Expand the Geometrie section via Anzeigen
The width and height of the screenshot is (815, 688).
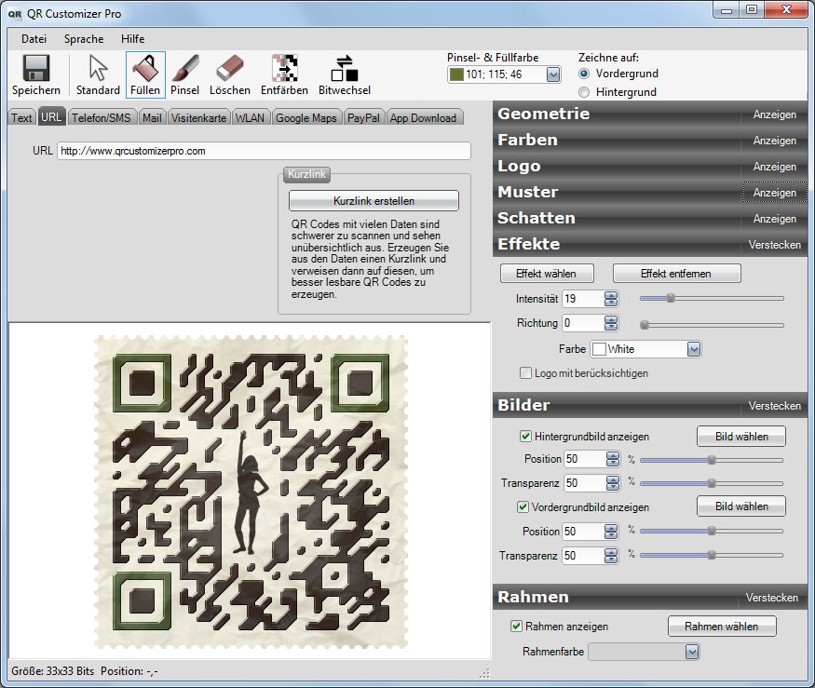click(x=774, y=115)
